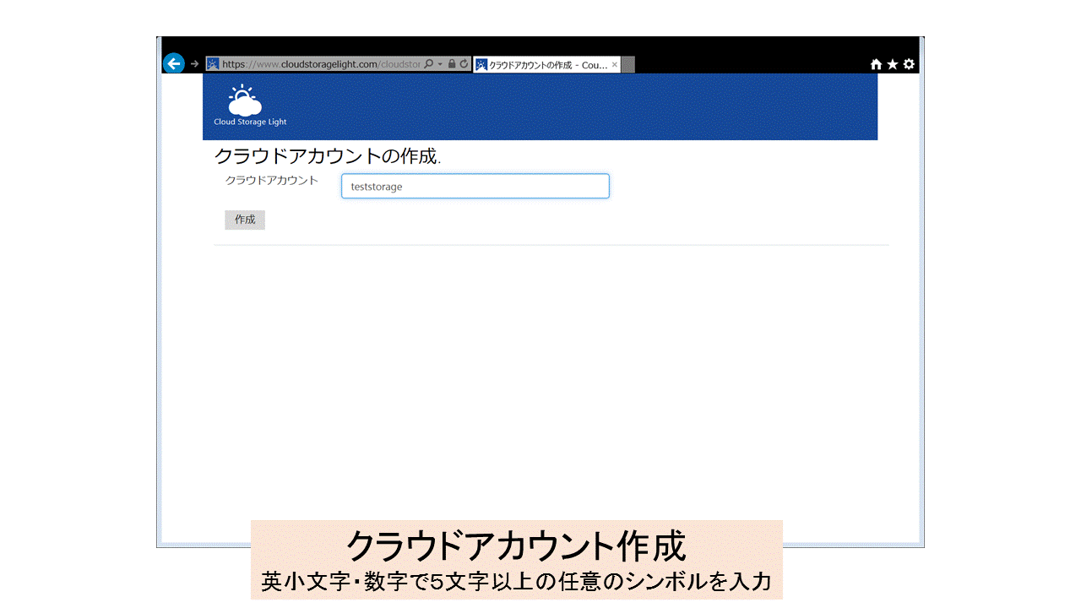Click the browser back arrow button
This screenshot has width=1081, height=608.
(173, 64)
